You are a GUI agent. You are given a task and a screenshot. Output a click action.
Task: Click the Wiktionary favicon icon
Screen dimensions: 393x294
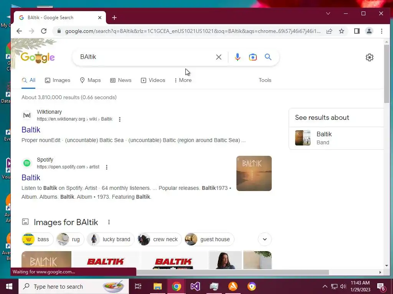pos(27,115)
